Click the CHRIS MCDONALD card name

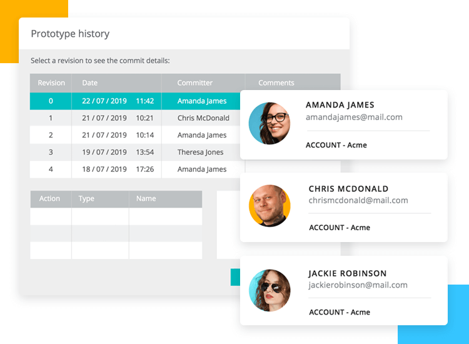click(x=348, y=189)
